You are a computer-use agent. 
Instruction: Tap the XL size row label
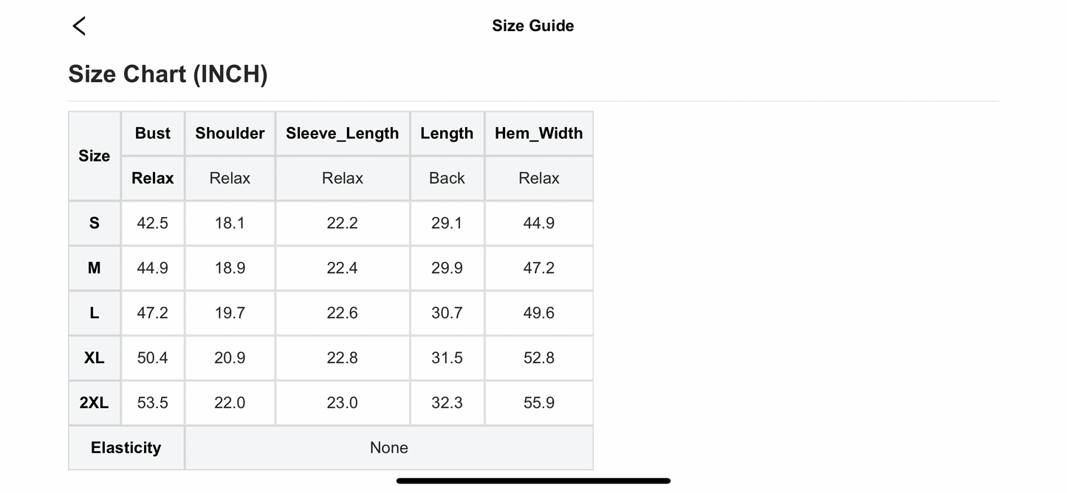(95, 358)
